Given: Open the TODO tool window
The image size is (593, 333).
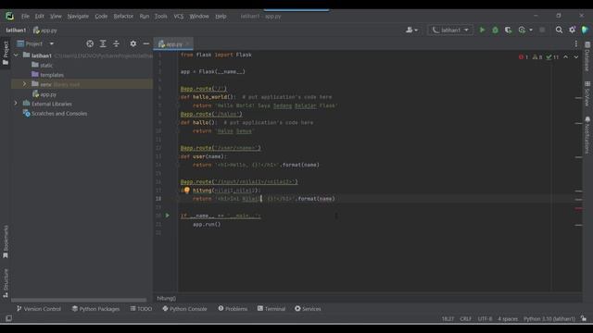Looking at the screenshot, I should coord(141,309).
